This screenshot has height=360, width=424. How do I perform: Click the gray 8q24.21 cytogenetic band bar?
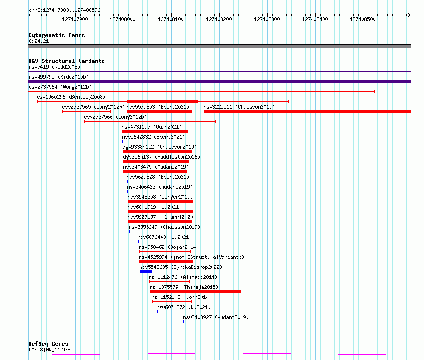(x=219, y=46)
